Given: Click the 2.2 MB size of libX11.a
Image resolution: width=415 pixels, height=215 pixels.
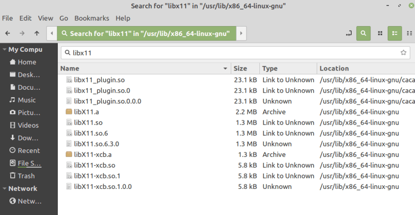Looking at the screenshot, I should click(x=246, y=112).
